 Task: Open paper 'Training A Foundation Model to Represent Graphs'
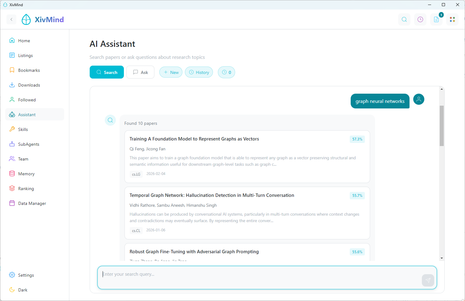coord(247,157)
